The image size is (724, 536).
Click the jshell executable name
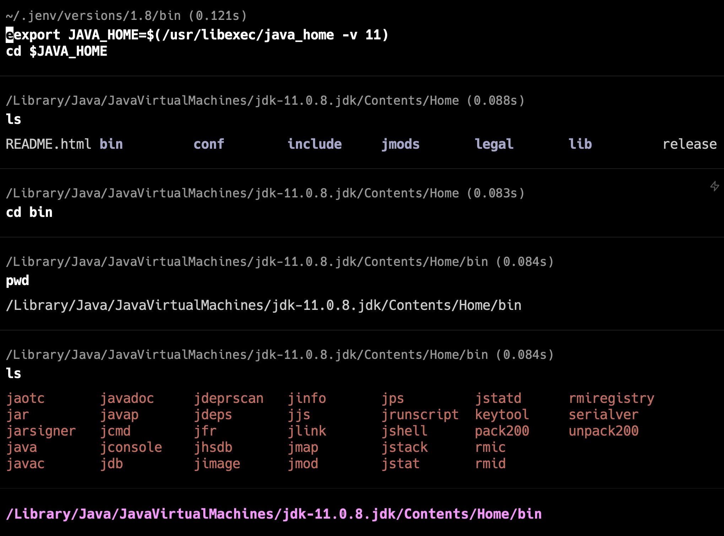click(404, 431)
